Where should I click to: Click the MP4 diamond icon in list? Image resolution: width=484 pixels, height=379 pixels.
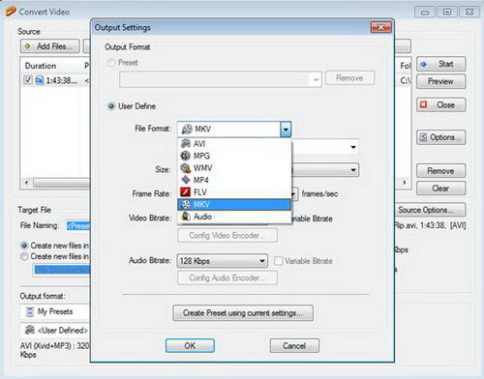tap(186, 180)
